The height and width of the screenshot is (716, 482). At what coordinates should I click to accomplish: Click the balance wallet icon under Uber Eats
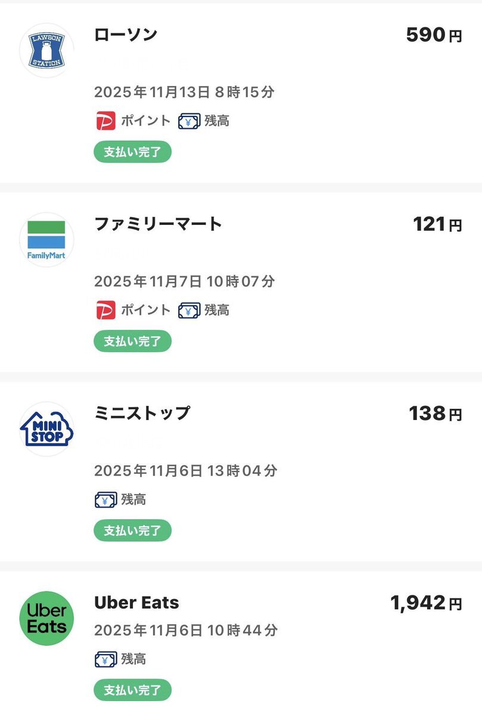coord(105,659)
